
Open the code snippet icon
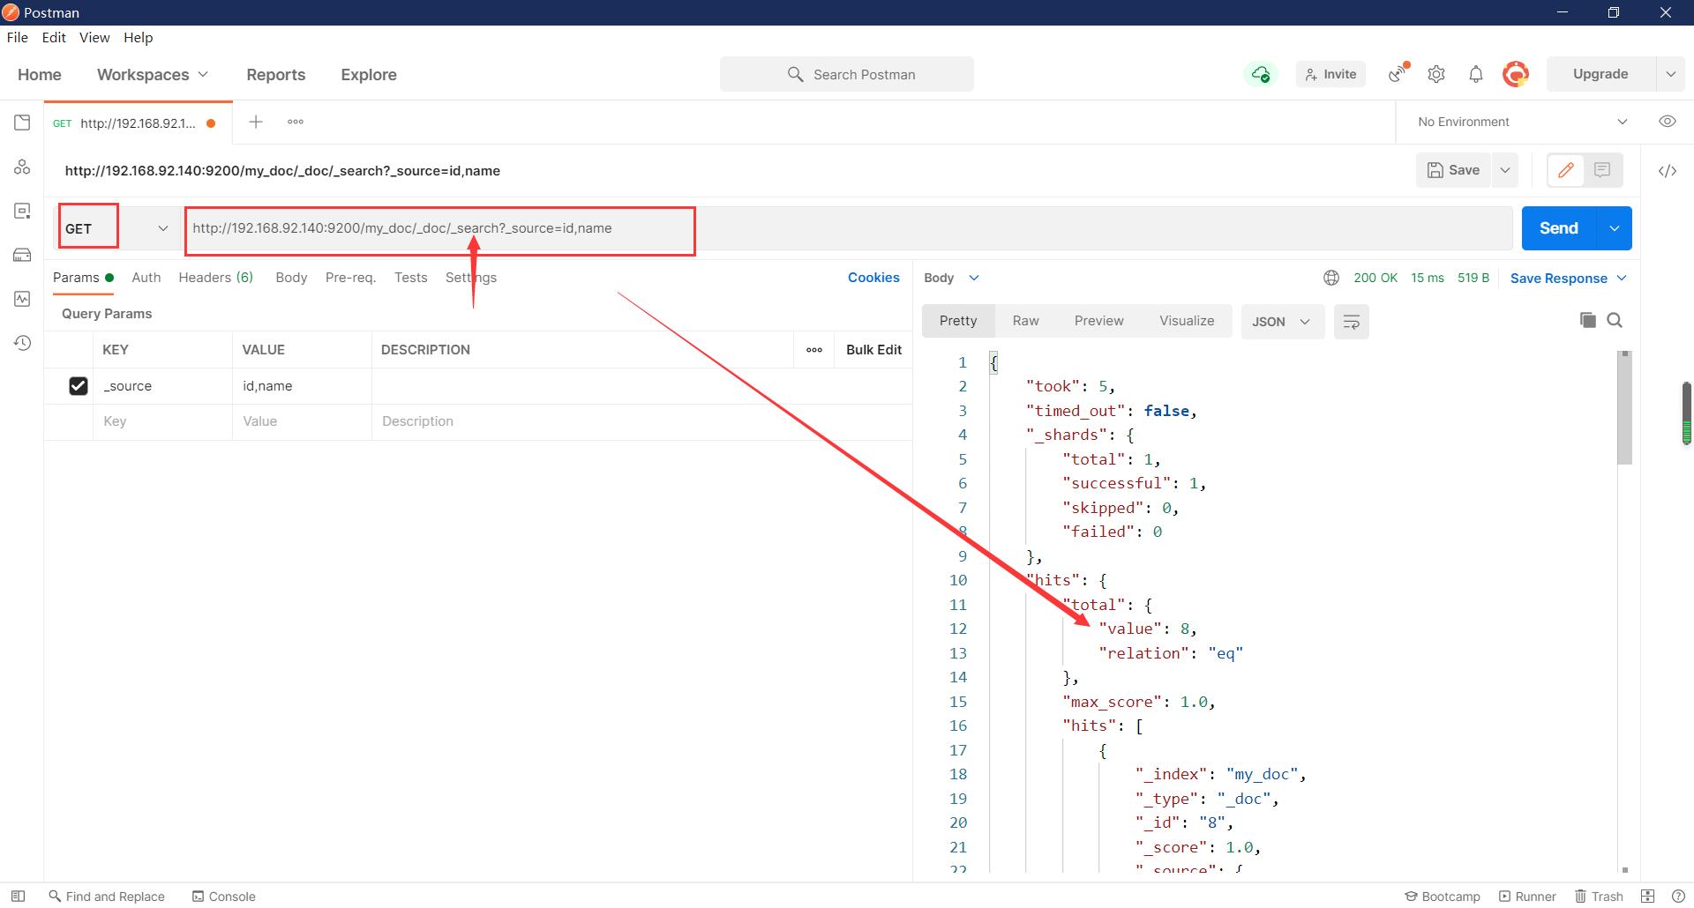[x=1668, y=171]
